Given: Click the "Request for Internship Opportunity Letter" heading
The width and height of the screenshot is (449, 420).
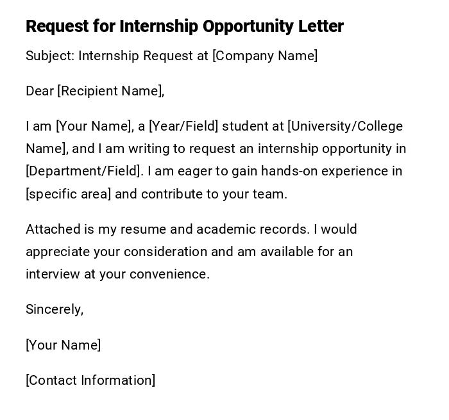Looking at the screenshot, I should tap(185, 26).
